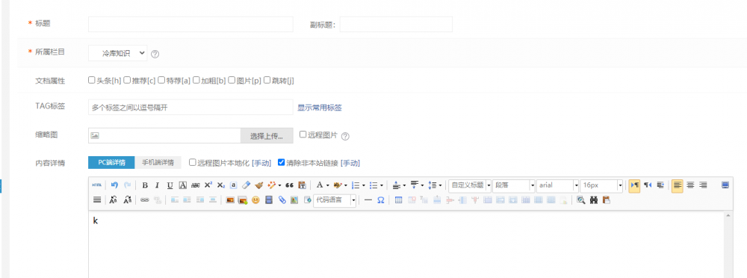Viewport: 747px width, 278px height.
Task: Check the 加粗[b] attribute
Action: click(196, 80)
